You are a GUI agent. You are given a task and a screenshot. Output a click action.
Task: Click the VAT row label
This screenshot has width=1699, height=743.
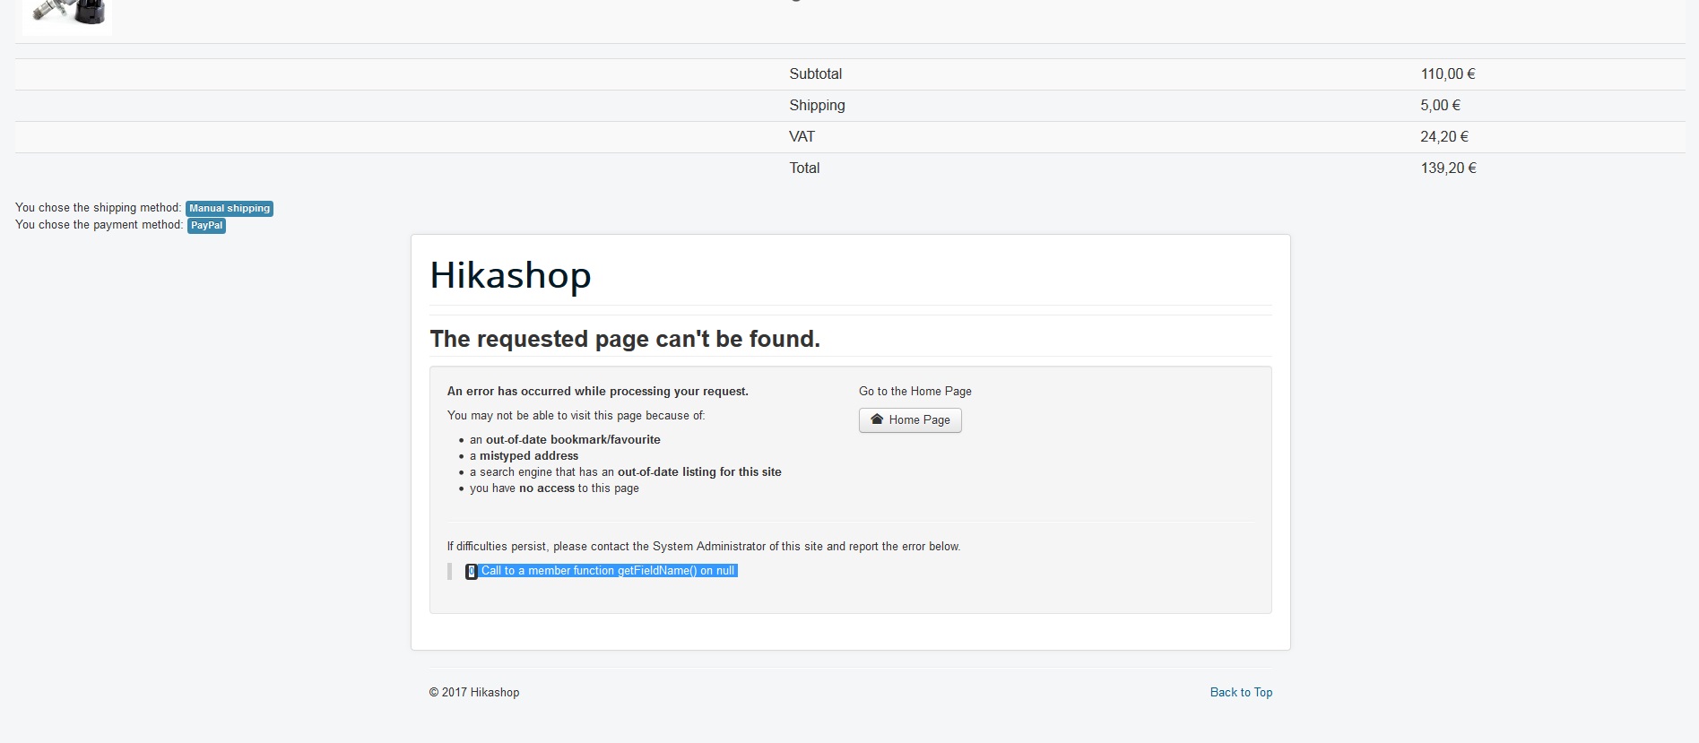click(x=802, y=137)
